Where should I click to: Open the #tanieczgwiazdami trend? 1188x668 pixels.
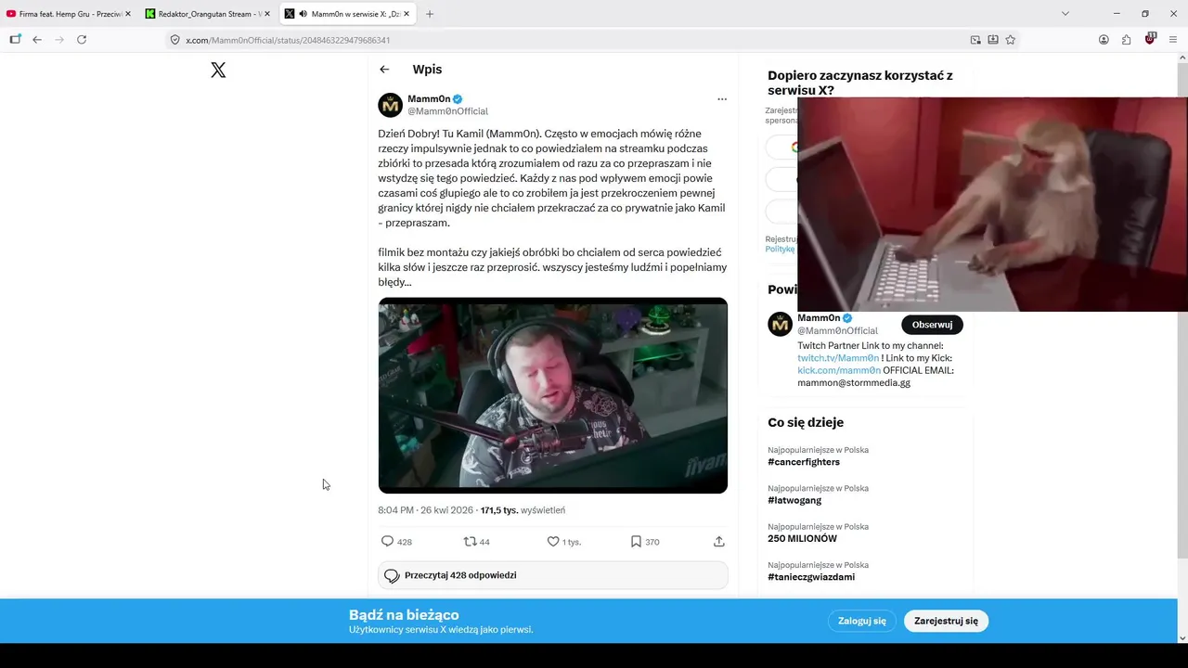[811, 577]
